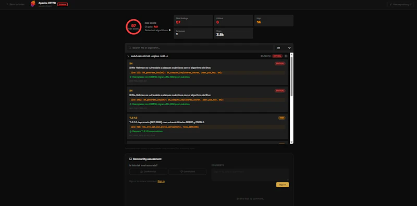
Task: Click CRITICAL badge on second DH finding
Action: click(x=280, y=91)
